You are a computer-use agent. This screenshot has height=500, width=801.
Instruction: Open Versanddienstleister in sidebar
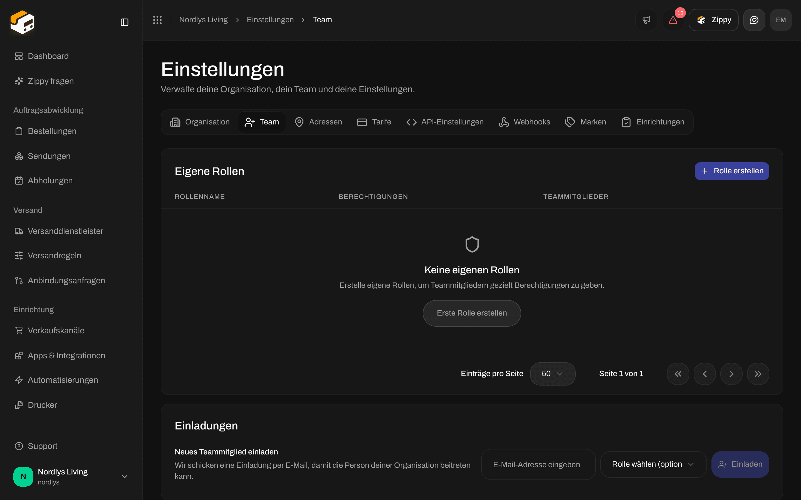click(x=71, y=231)
